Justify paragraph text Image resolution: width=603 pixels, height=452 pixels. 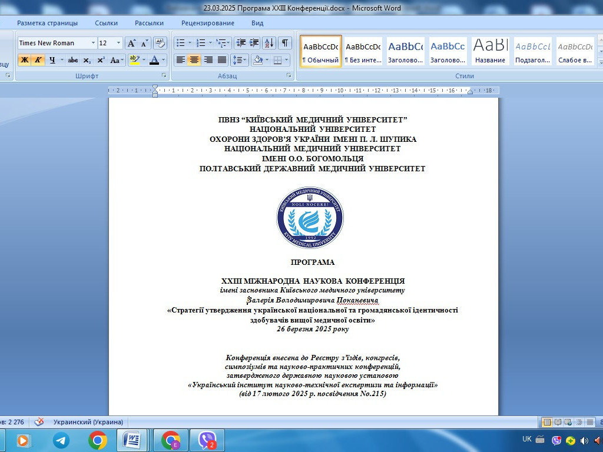pyautogui.click(x=222, y=60)
